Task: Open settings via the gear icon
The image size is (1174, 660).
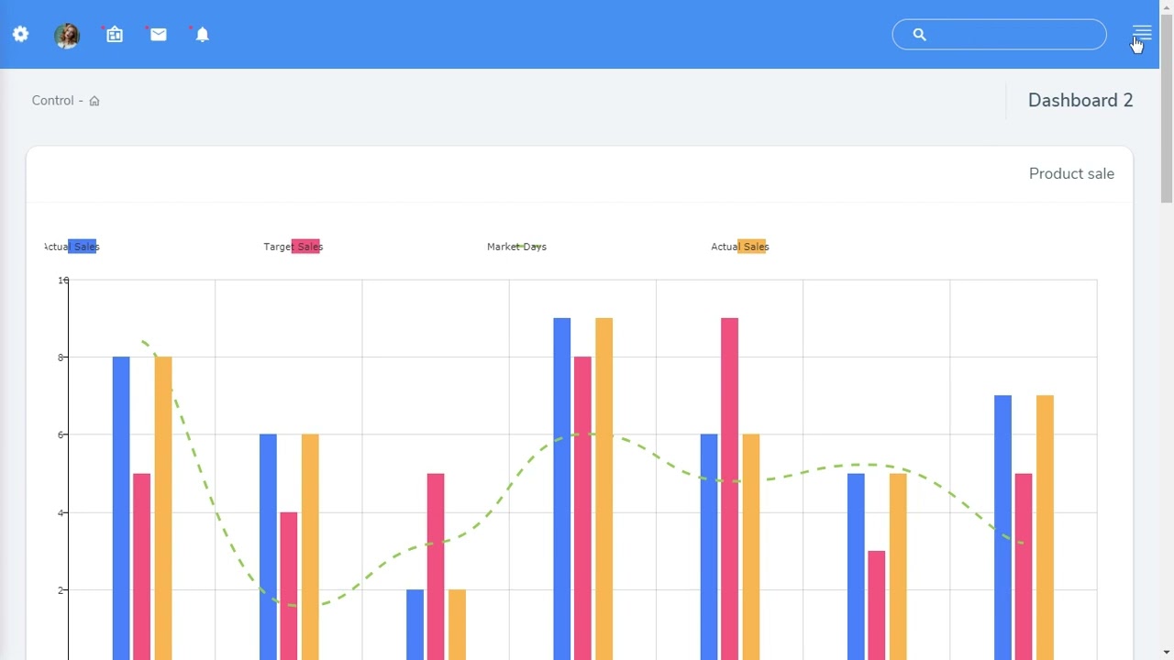Action: 20,34
